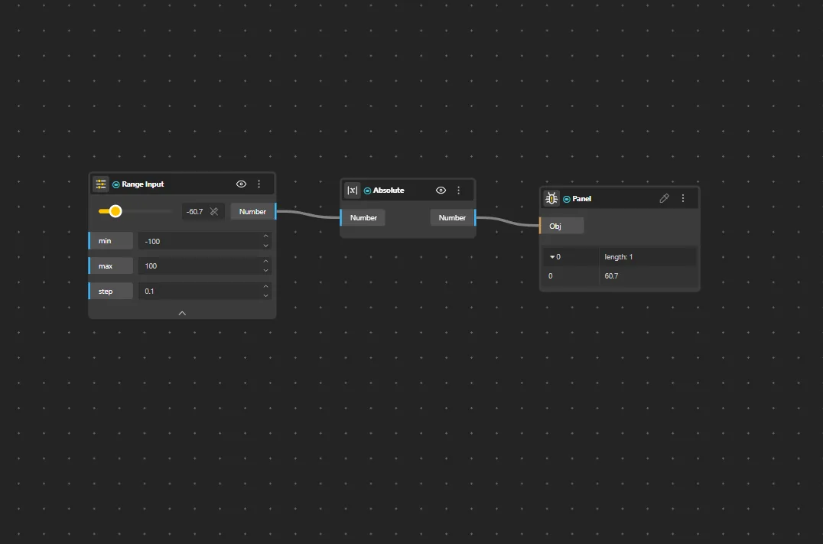
Task: Collapse the Range Input node settings
Action: [182, 313]
